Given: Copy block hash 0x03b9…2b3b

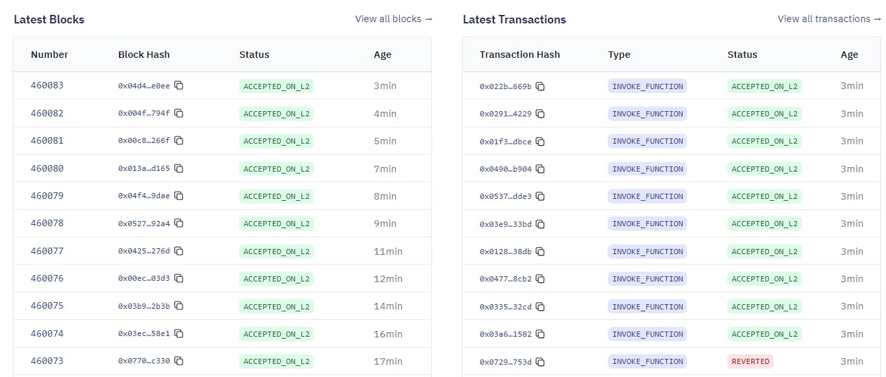Looking at the screenshot, I should point(179,306).
